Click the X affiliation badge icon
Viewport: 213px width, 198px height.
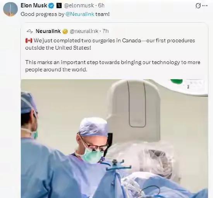click(x=59, y=6)
